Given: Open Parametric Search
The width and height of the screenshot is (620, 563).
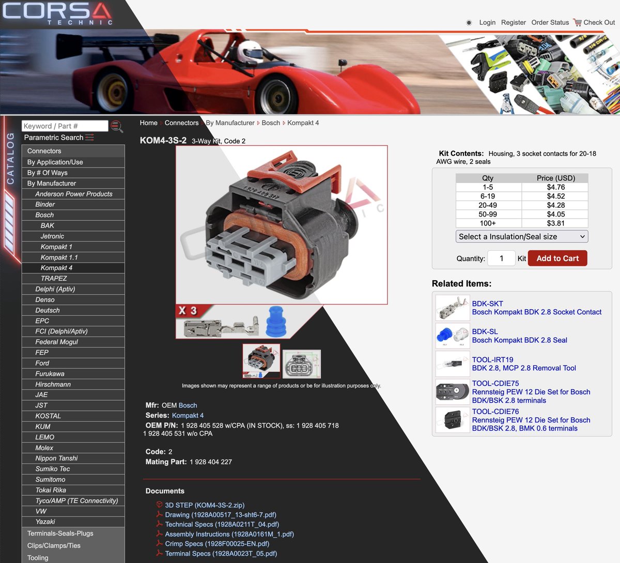Looking at the screenshot, I should click(54, 138).
